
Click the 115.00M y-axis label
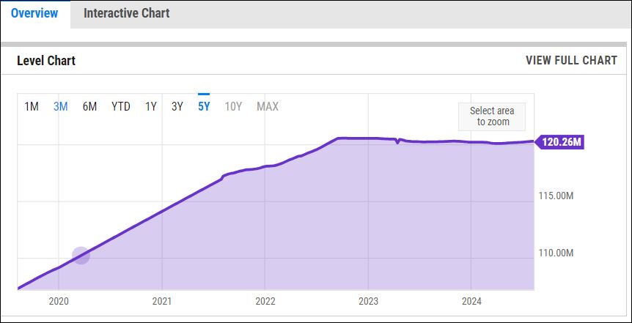click(556, 196)
